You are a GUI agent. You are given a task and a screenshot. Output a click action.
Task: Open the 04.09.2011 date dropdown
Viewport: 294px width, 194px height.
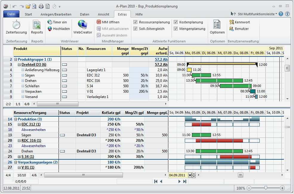190,175
